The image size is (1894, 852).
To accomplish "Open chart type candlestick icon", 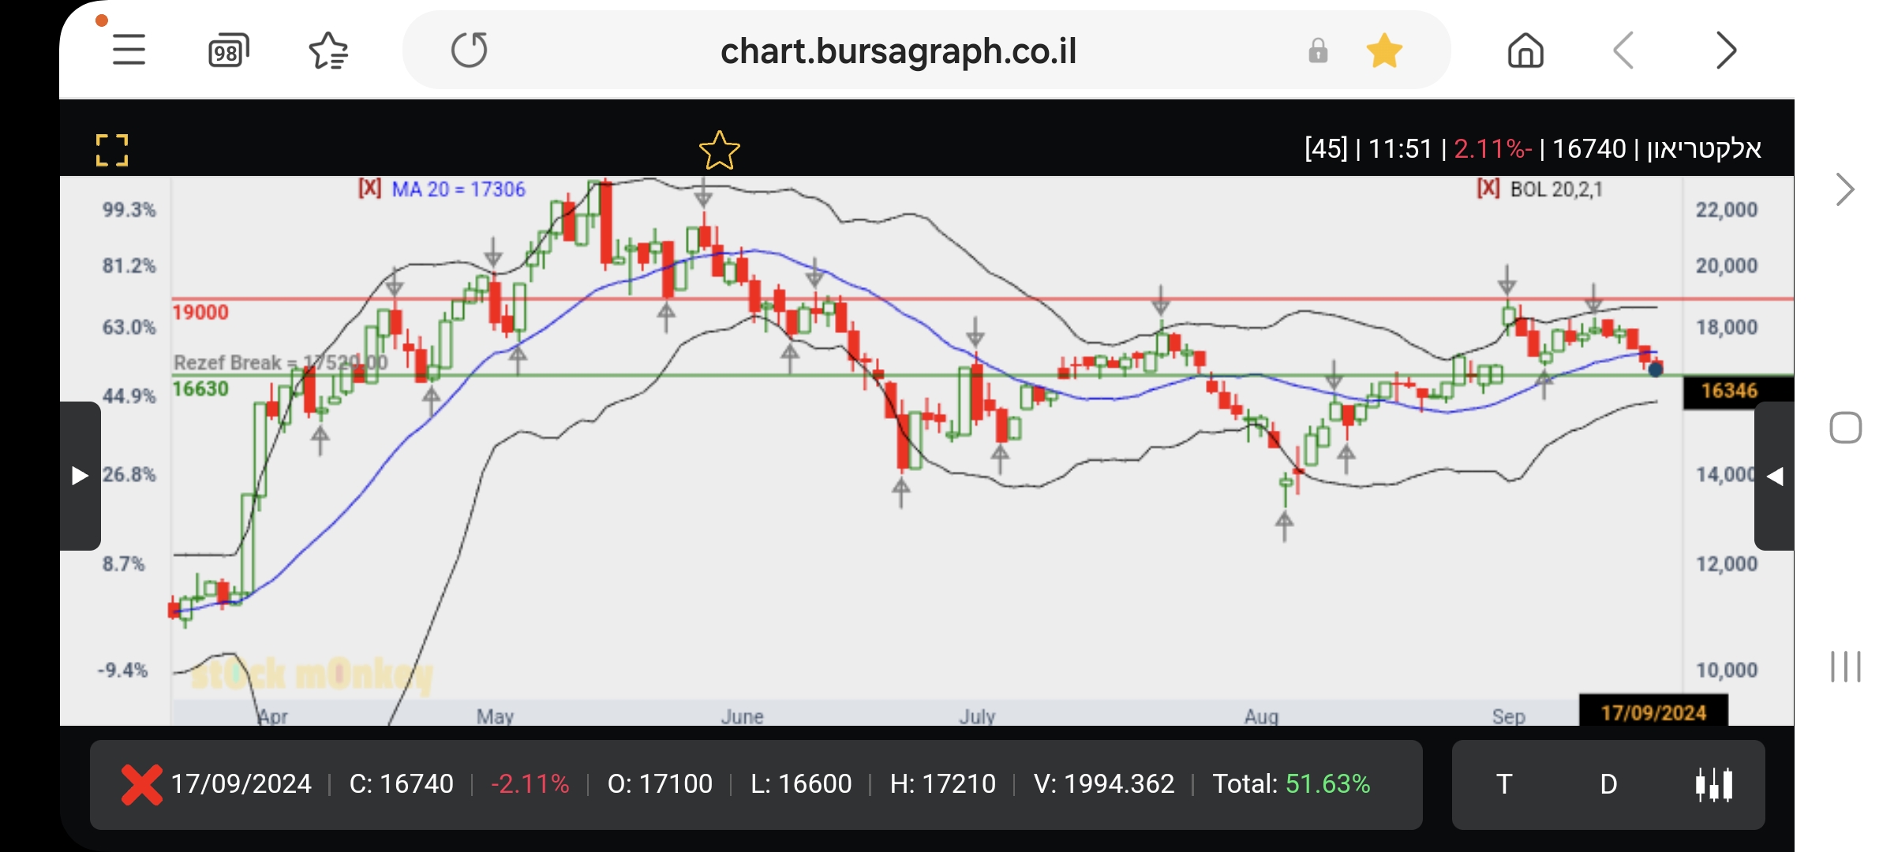I will (1714, 784).
